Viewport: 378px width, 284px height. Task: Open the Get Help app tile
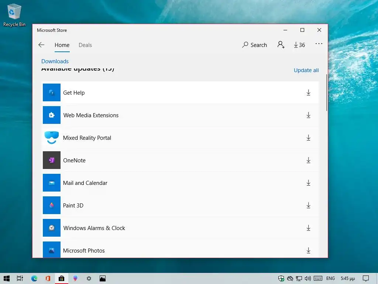pos(52,92)
